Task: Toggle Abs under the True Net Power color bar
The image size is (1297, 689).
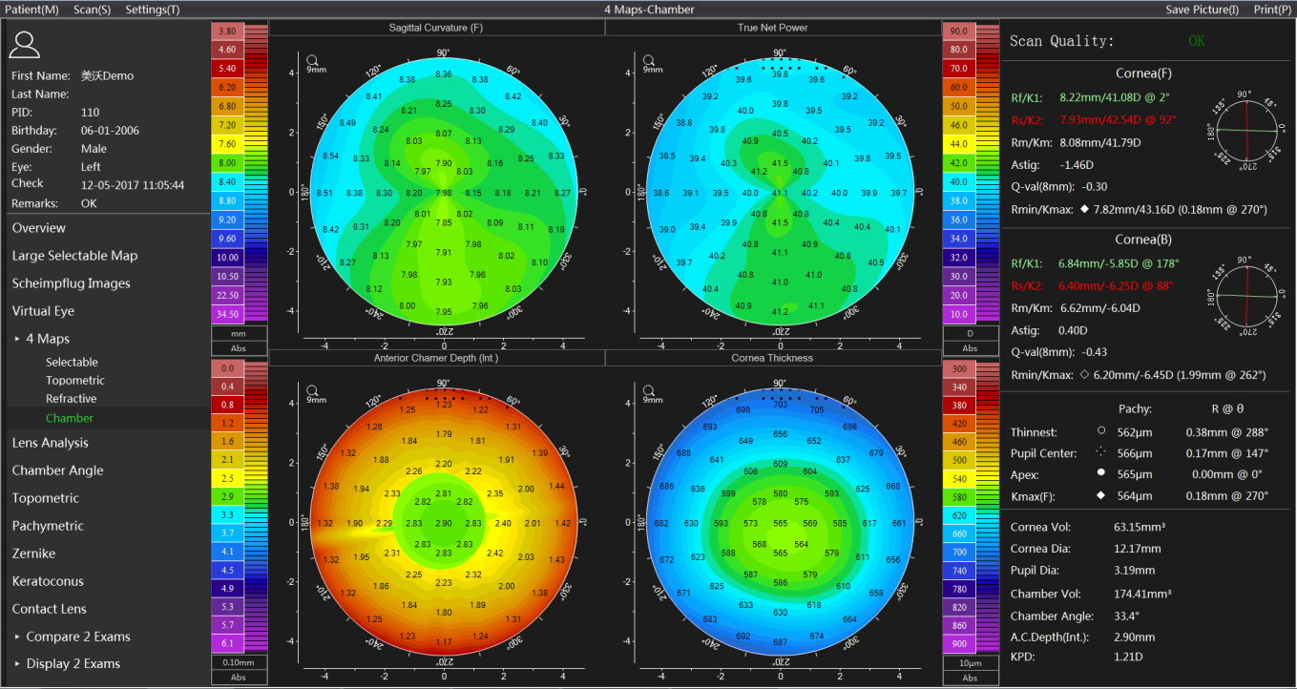Action: 970,349
